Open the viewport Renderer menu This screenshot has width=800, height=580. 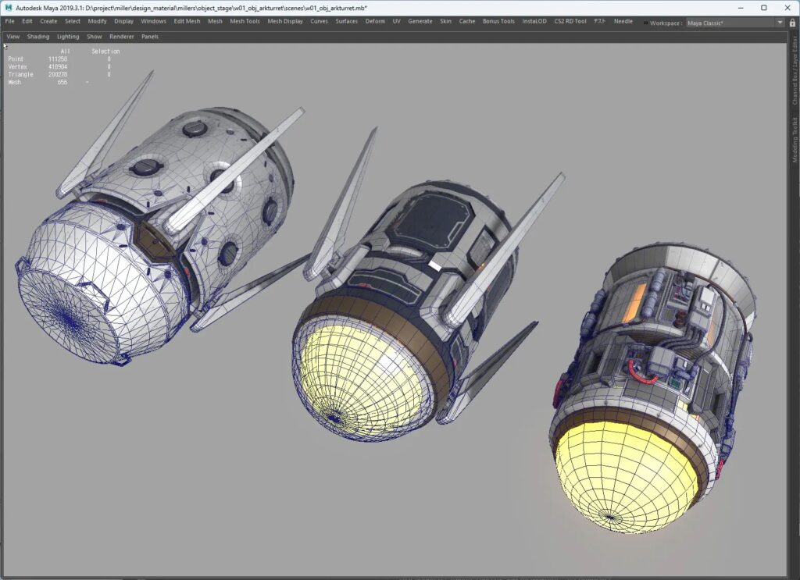121,37
